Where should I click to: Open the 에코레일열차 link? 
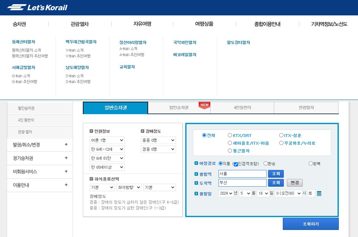pos(185,55)
